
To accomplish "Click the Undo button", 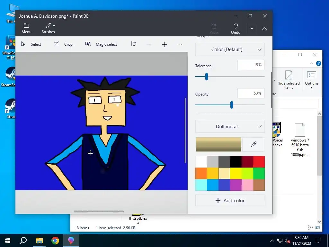I will tap(236, 29).
